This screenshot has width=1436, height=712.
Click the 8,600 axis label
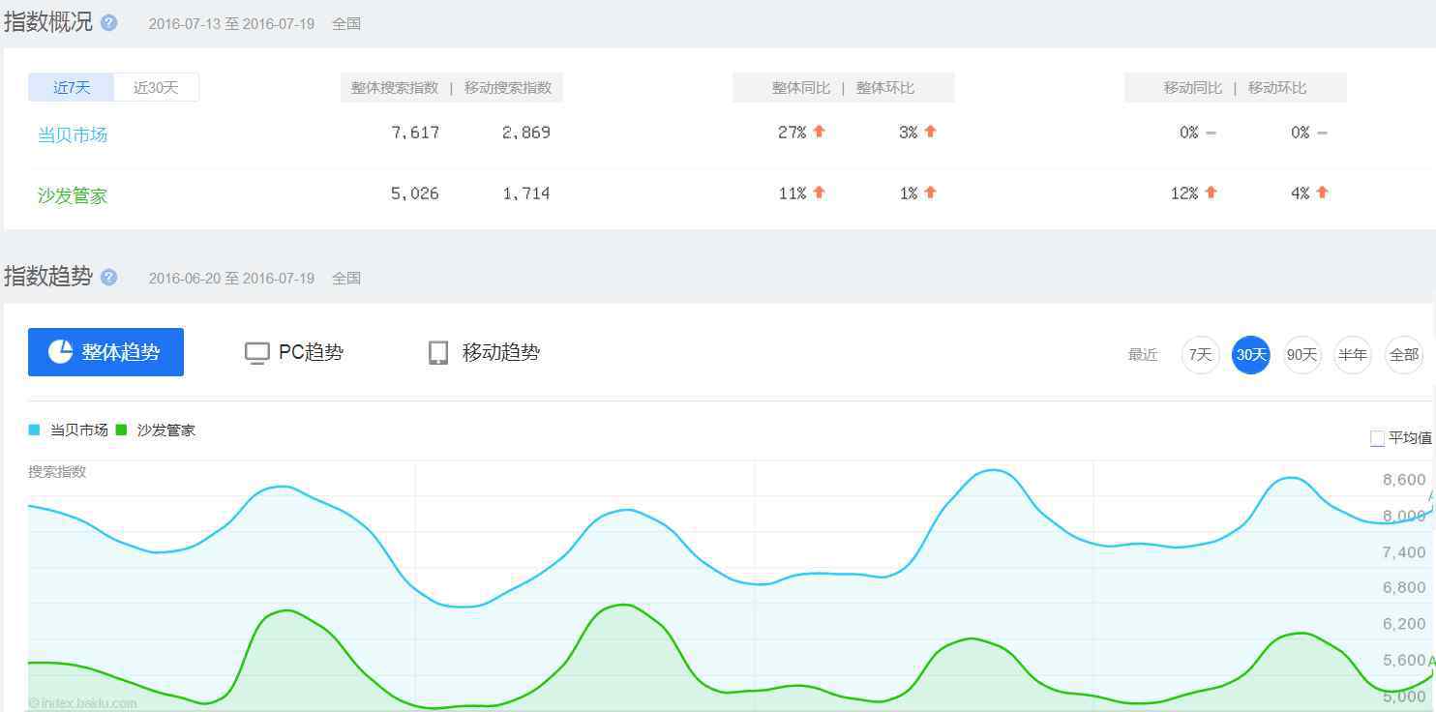(1404, 480)
